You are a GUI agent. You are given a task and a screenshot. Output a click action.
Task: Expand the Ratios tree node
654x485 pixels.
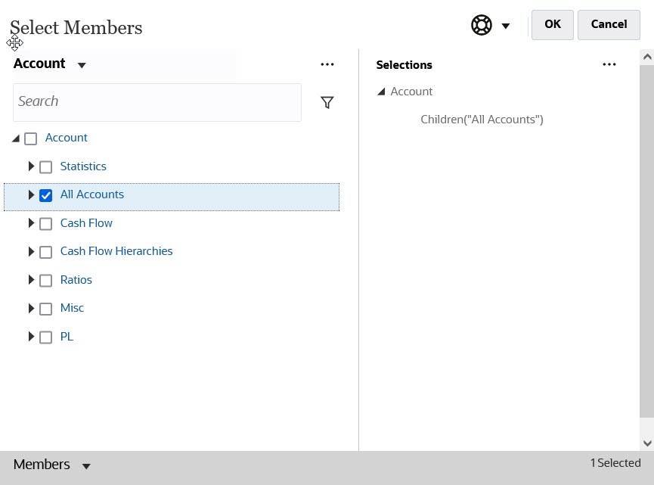click(x=31, y=280)
